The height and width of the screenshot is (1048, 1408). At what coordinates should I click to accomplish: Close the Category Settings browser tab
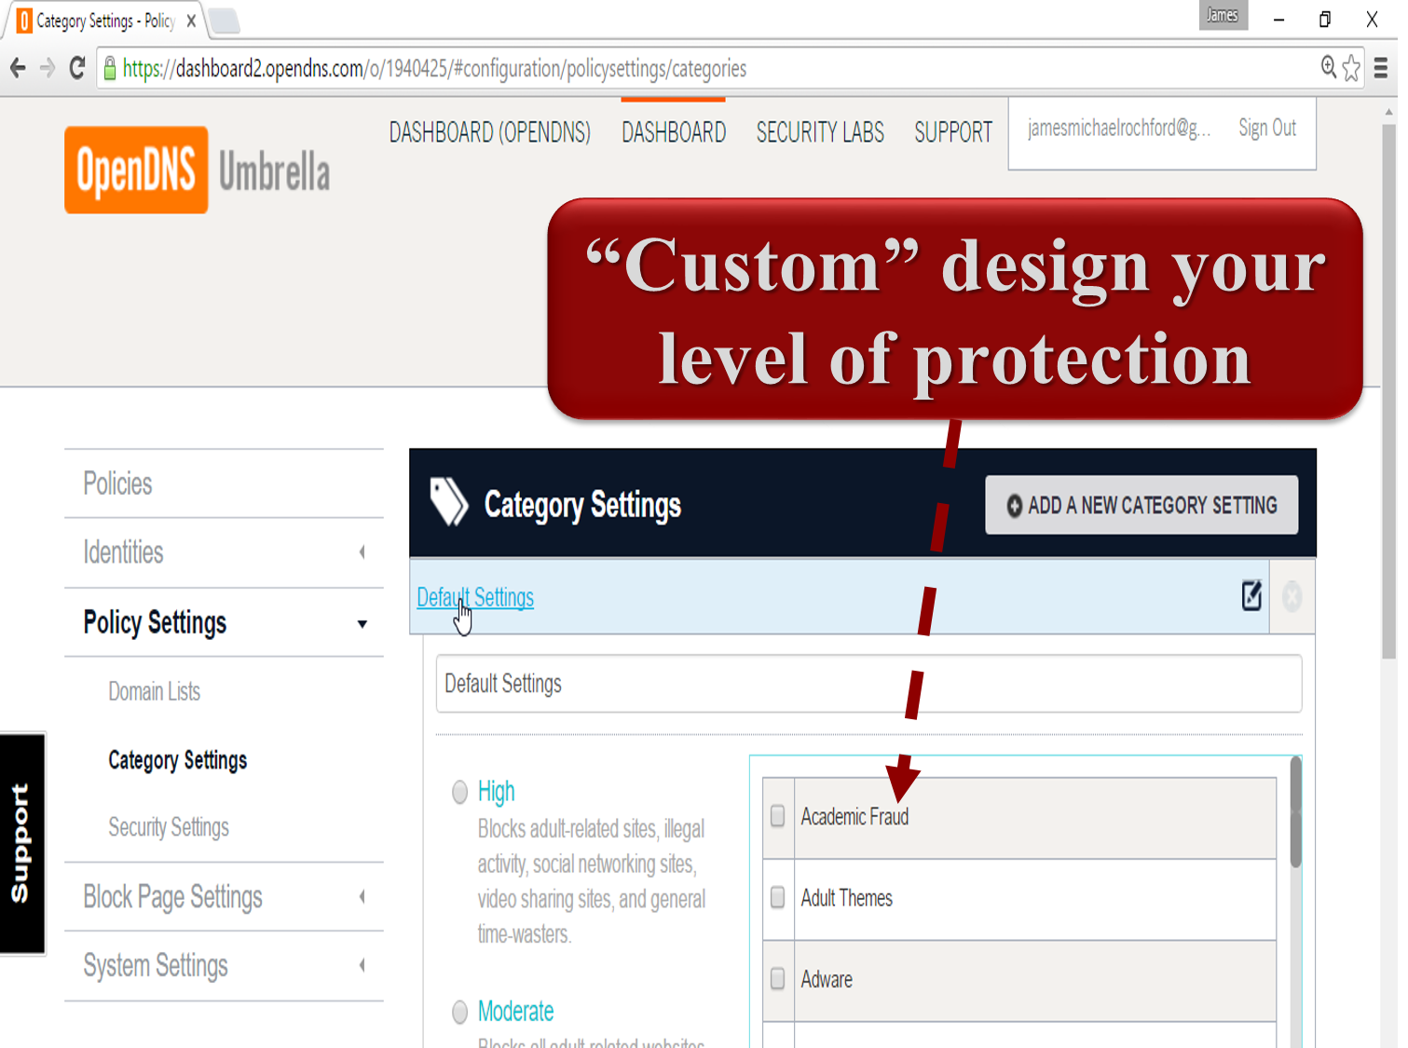tap(191, 20)
